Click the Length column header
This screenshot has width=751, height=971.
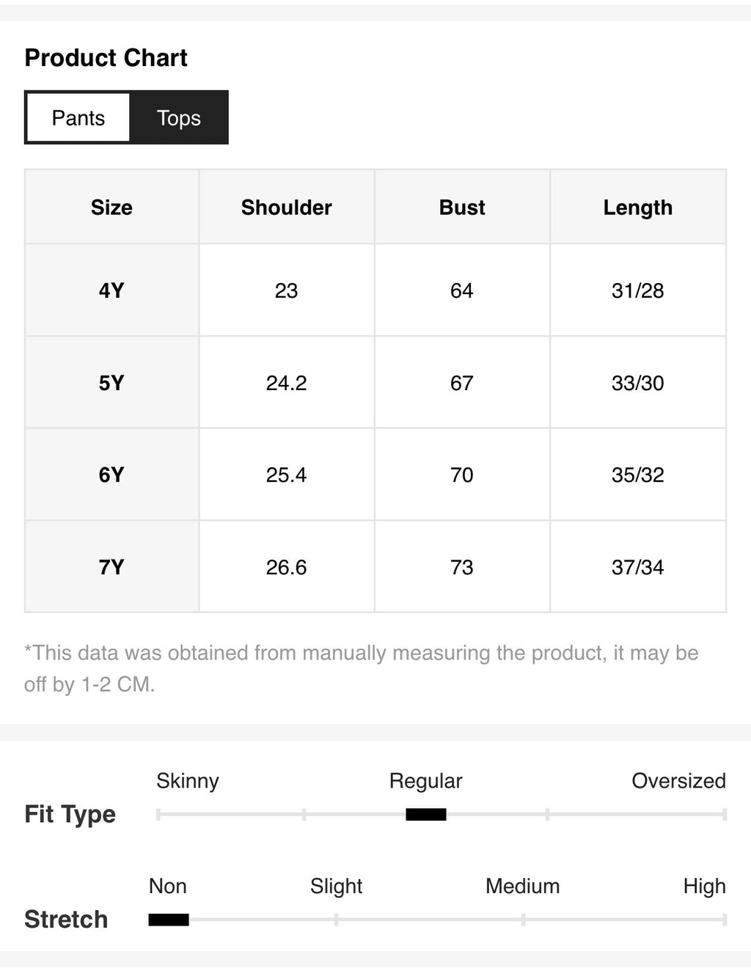pos(638,208)
